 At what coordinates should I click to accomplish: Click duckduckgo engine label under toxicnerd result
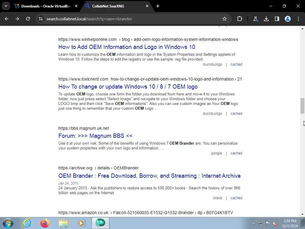click(212, 114)
